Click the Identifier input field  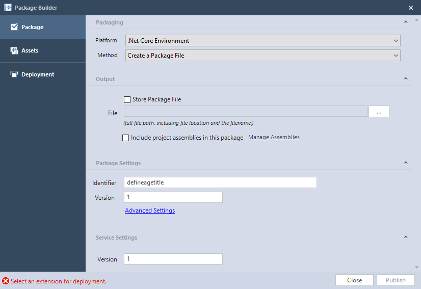point(220,182)
